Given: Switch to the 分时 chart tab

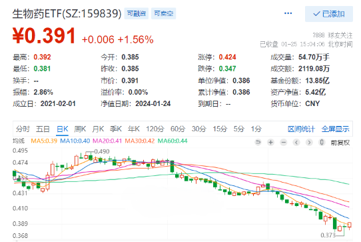Looking at the screenshot, I should coord(23,129).
